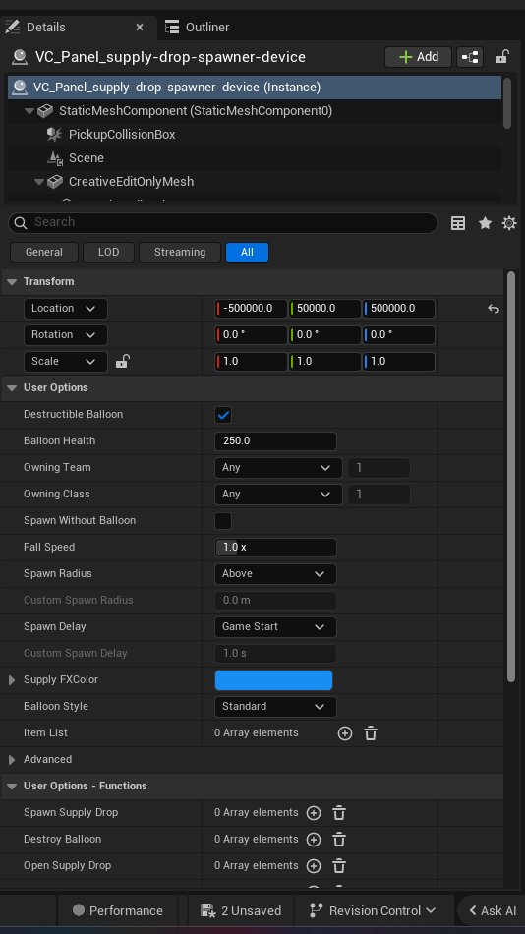This screenshot has width=525, height=934.
Task: Select the VC_Panel instance root row
Action: (255, 88)
